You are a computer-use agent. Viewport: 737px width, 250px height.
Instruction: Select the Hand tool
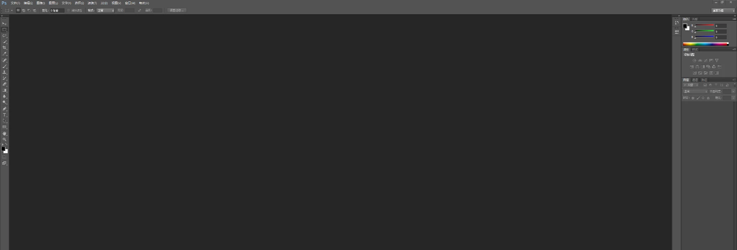coord(5,133)
